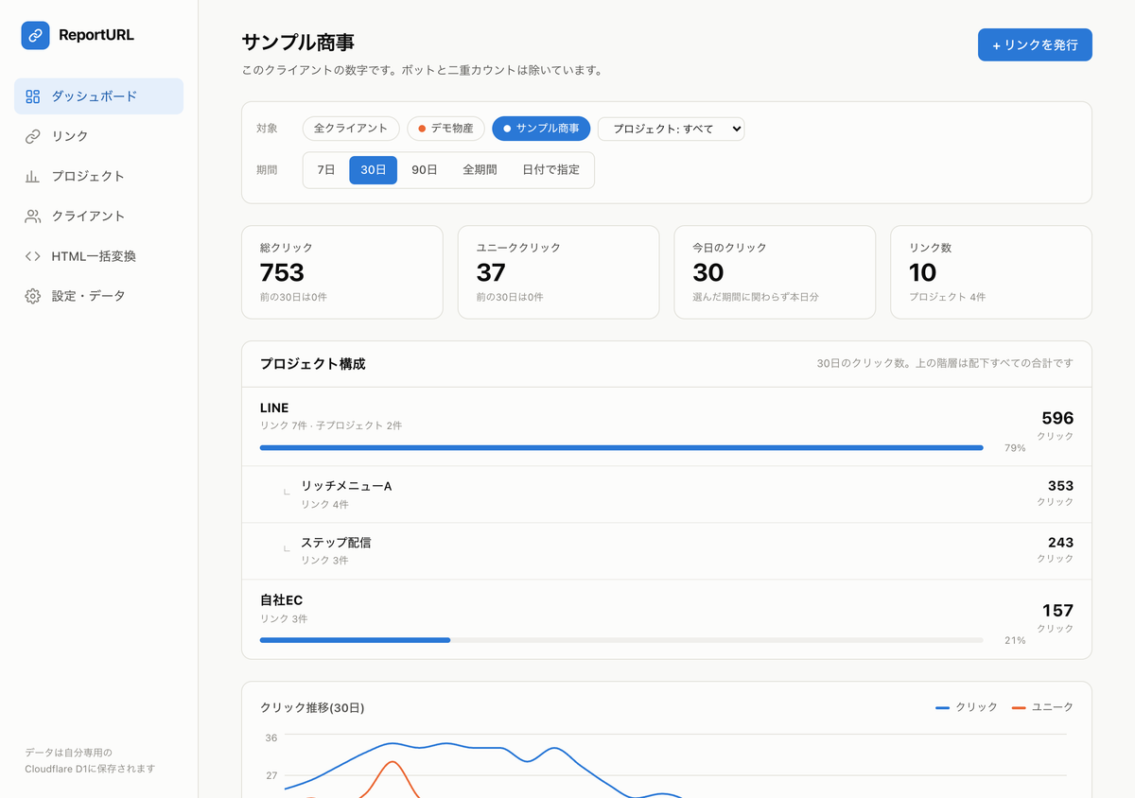
Task: Click the code brackets icon beside HTML一括変換
Action: (33, 256)
